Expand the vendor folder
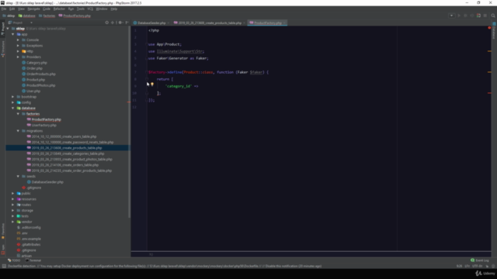497x279 pixels. click(13, 222)
